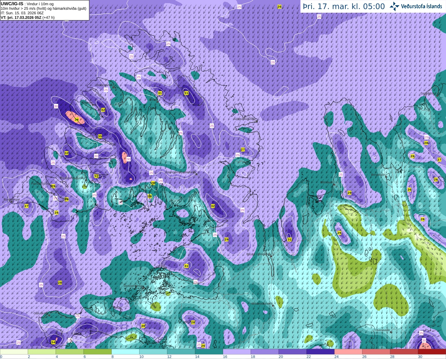446x359 pixels.
Task: Click the Patreksfjörður station label
Action: (x=40, y=183)
